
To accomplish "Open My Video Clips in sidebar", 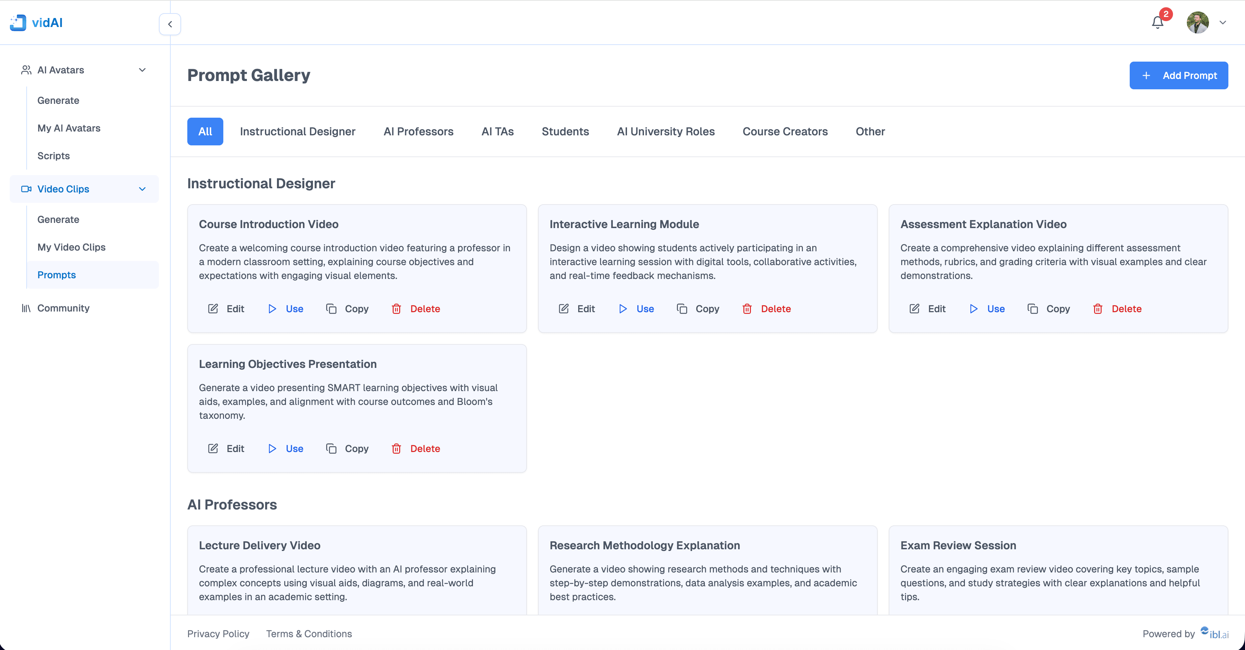I will (x=72, y=247).
